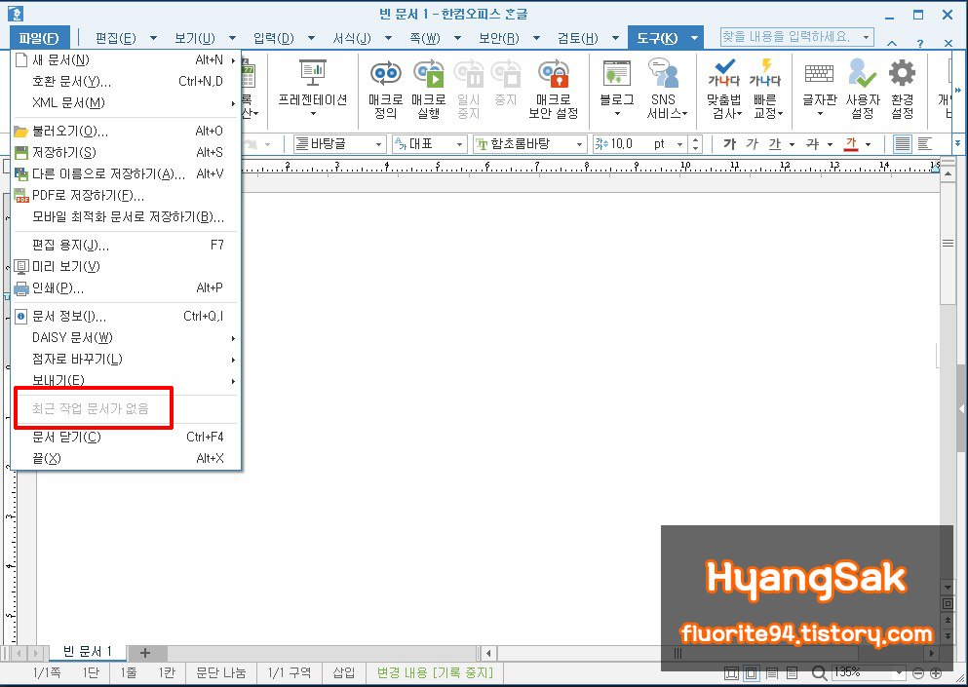Choose 끝 to exit
Image resolution: width=968 pixels, height=687 pixels.
[126, 459]
